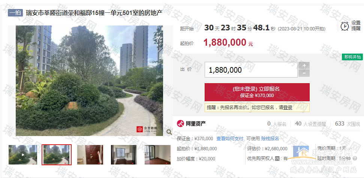This screenshot has height=178, width=364.
Task: Click the Ali Assets logo icon
Action: [180, 124]
